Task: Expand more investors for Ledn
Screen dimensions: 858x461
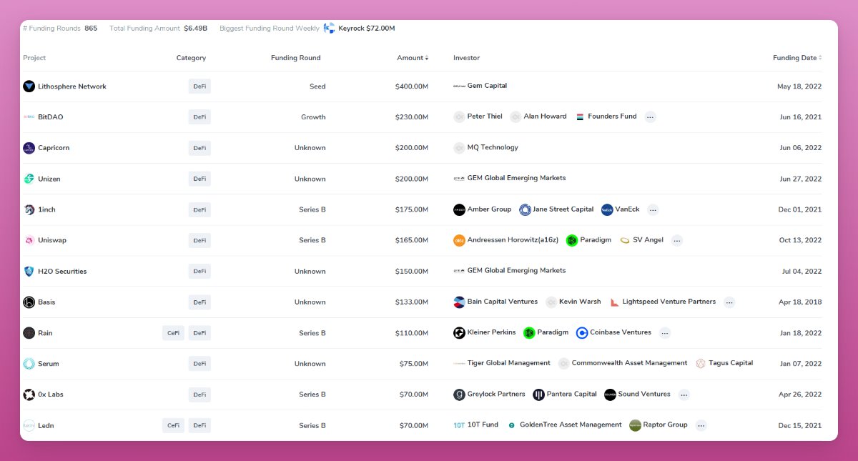Action: coord(701,425)
